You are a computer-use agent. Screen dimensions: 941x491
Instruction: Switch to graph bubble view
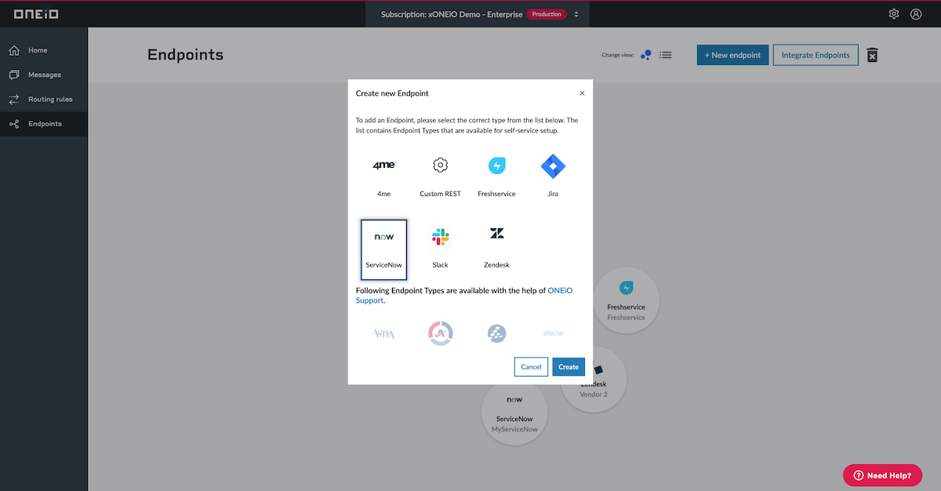(x=646, y=55)
